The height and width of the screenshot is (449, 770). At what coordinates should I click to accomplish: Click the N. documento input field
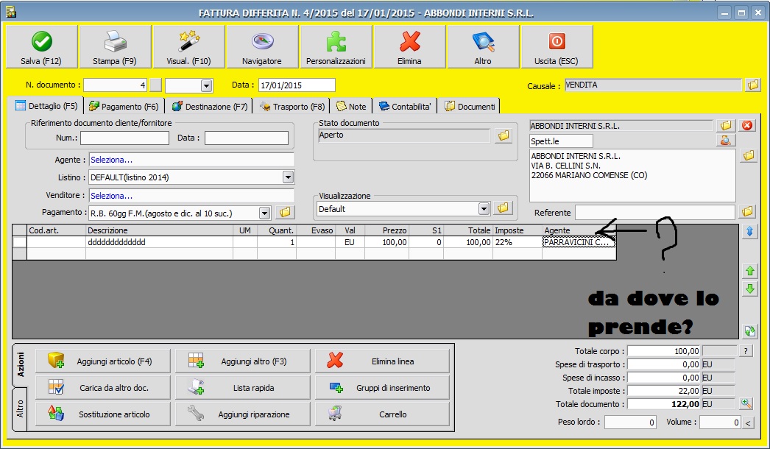click(115, 85)
